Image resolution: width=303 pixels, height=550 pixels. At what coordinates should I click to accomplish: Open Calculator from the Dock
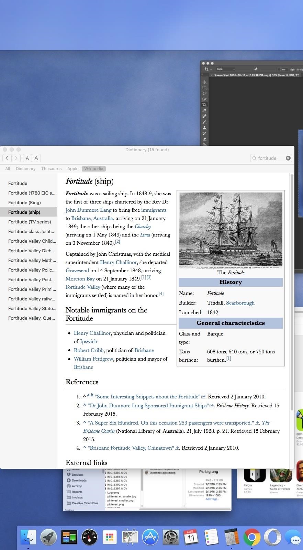[232, 537]
